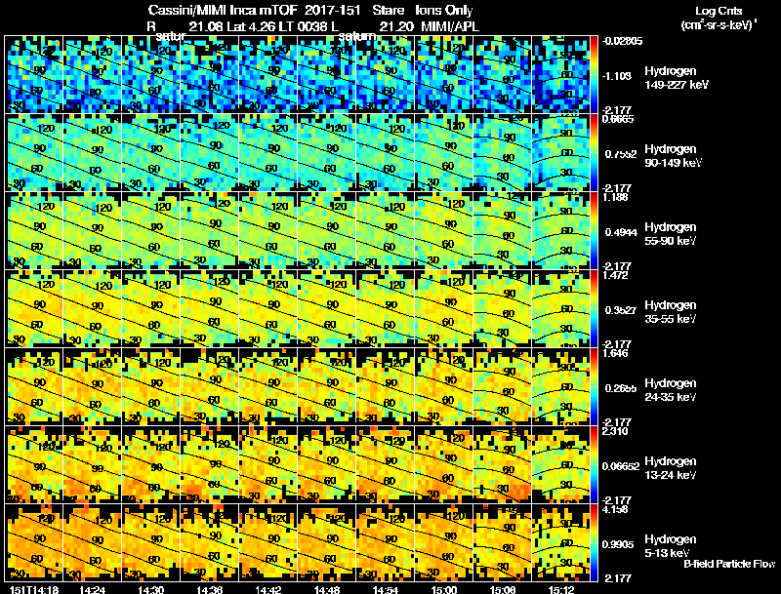
Task: Click the 'Hydrogen 13-24 keV' channel label
Action: click(671, 468)
